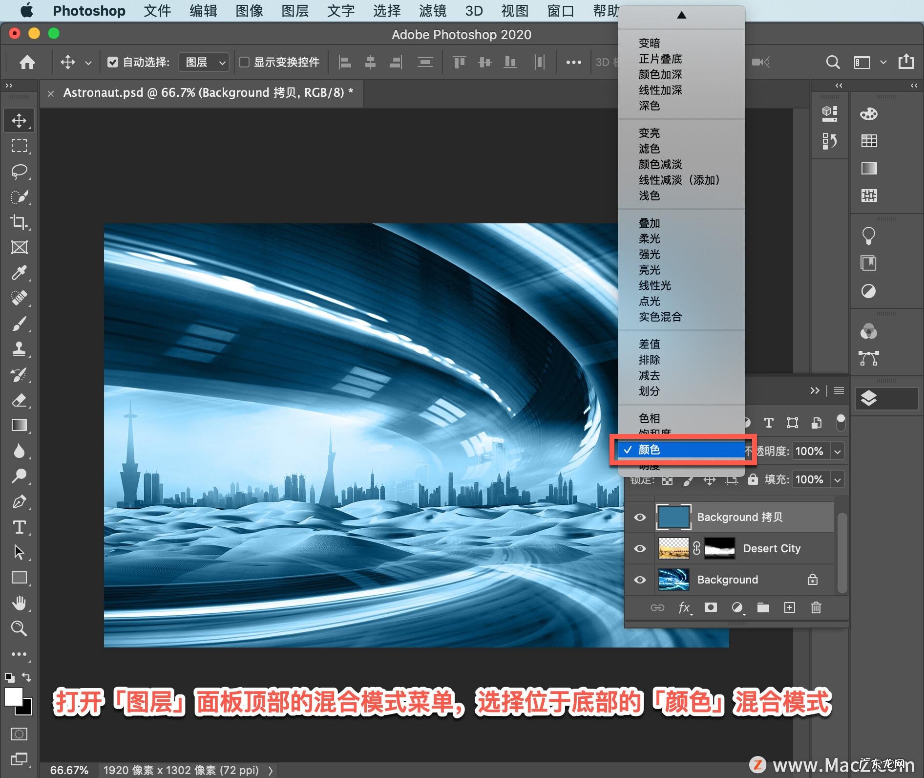Expand the collapsed toolbar double arrow
This screenshot has height=778, width=924.
pyautogui.click(x=9, y=86)
